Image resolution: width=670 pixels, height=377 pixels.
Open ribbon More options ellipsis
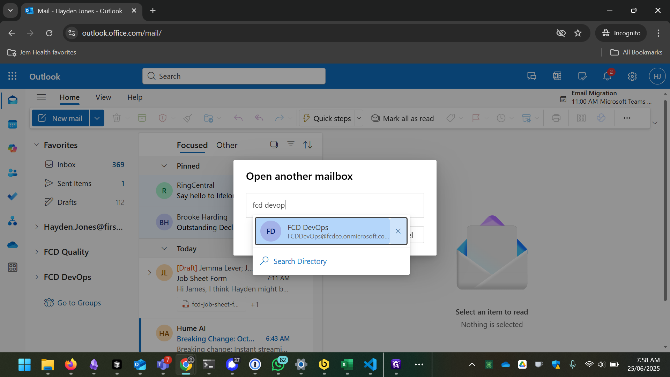click(627, 118)
